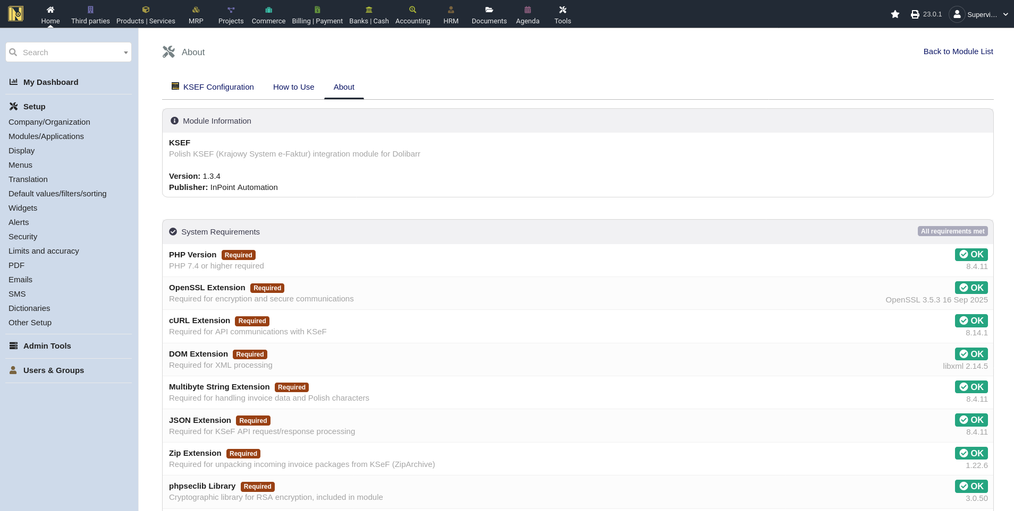Click the bookmarks star icon
Screen dimensions: 1014x511
coord(895,14)
